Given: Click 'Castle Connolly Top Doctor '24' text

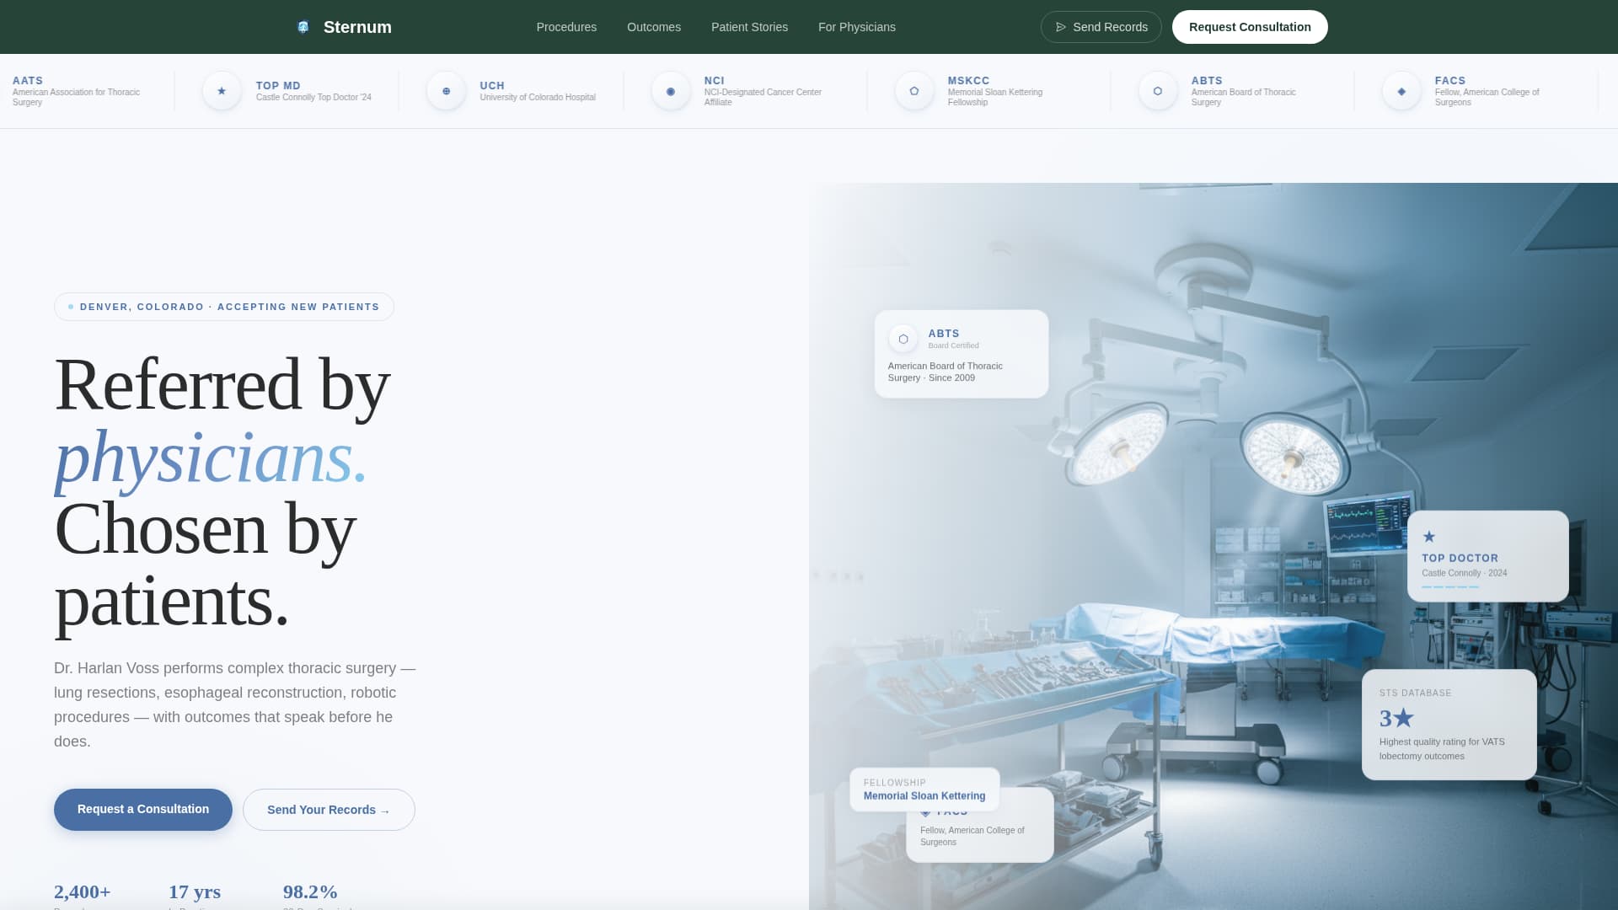Looking at the screenshot, I should point(313,97).
